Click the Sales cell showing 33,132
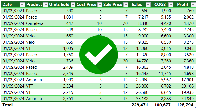The width and height of the screenshot is (197, 109). point(142,99)
